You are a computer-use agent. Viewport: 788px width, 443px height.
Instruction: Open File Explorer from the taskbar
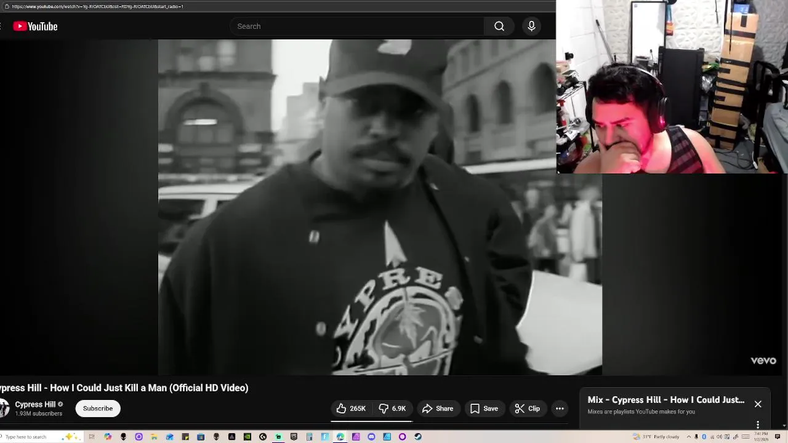click(154, 437)
